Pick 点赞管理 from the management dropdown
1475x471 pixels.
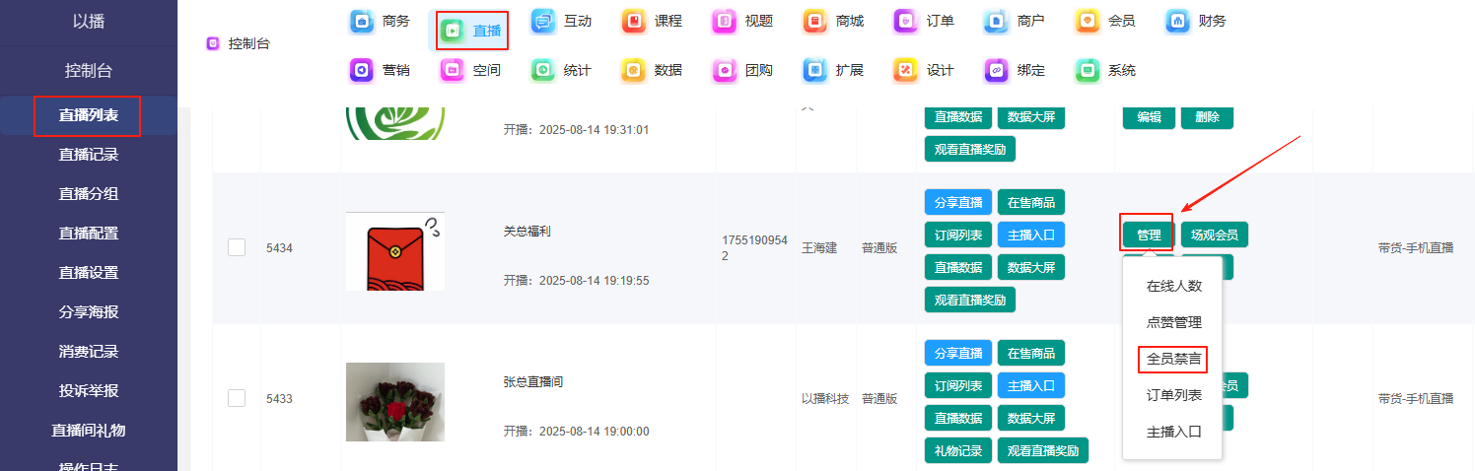tap(1173, 322)
